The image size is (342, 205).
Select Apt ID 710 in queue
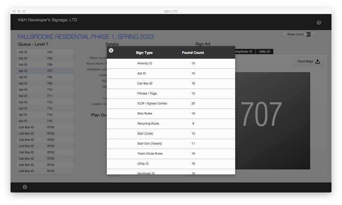pos(45,90)
